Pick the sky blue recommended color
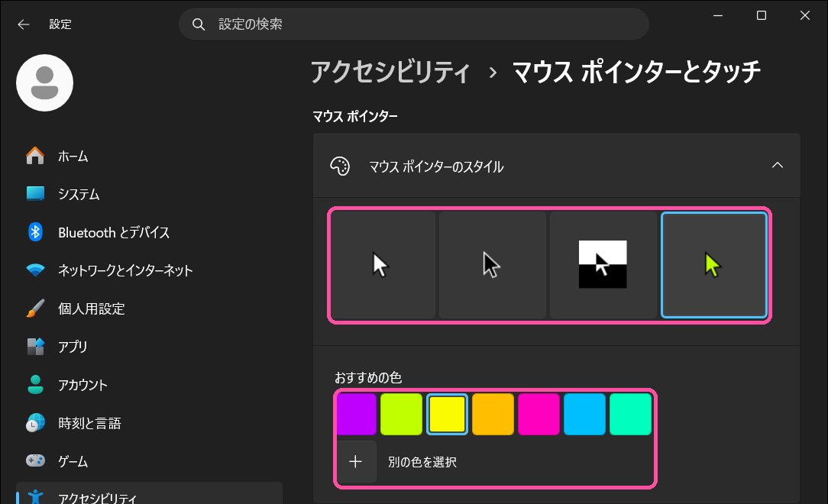 [x=584, y=415]
